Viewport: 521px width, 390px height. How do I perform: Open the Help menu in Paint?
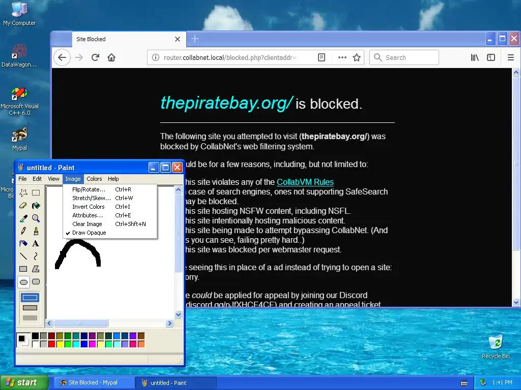[113, 179]
